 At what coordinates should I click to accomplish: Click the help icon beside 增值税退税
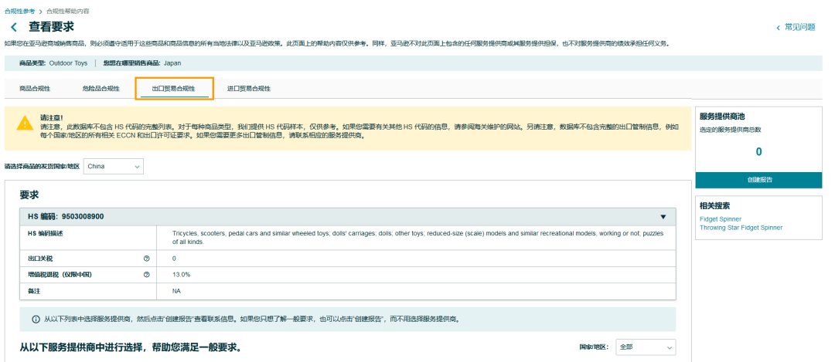click(146, 274)
